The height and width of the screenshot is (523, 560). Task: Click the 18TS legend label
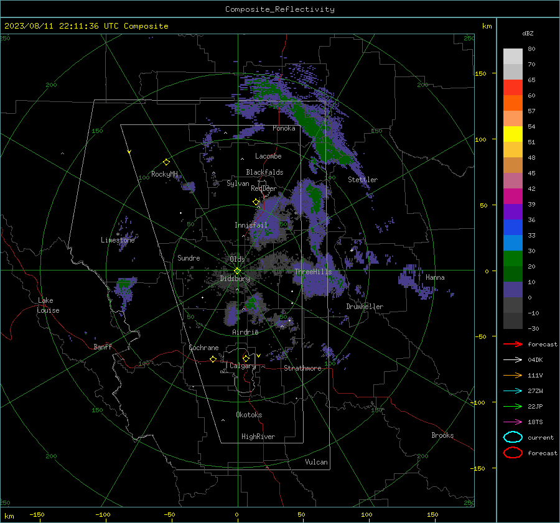[x=535, y=422]
